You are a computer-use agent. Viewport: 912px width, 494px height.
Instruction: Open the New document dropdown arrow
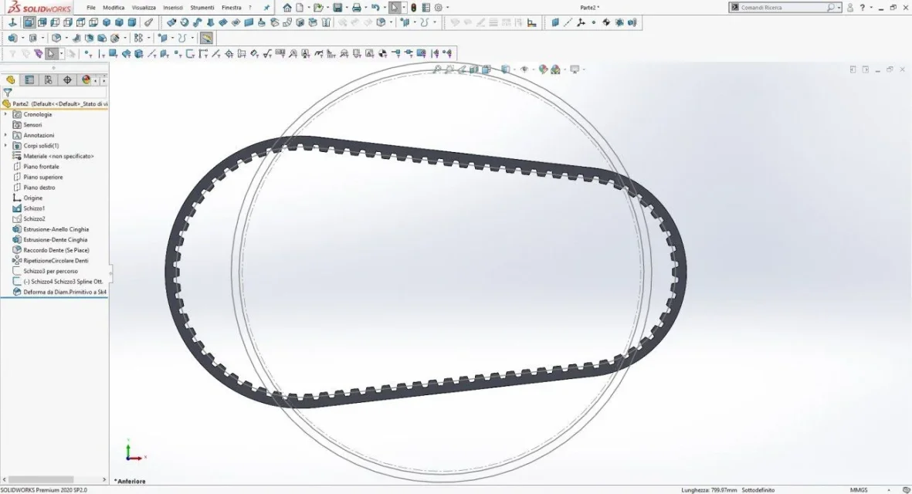click(x=307, y=8)
